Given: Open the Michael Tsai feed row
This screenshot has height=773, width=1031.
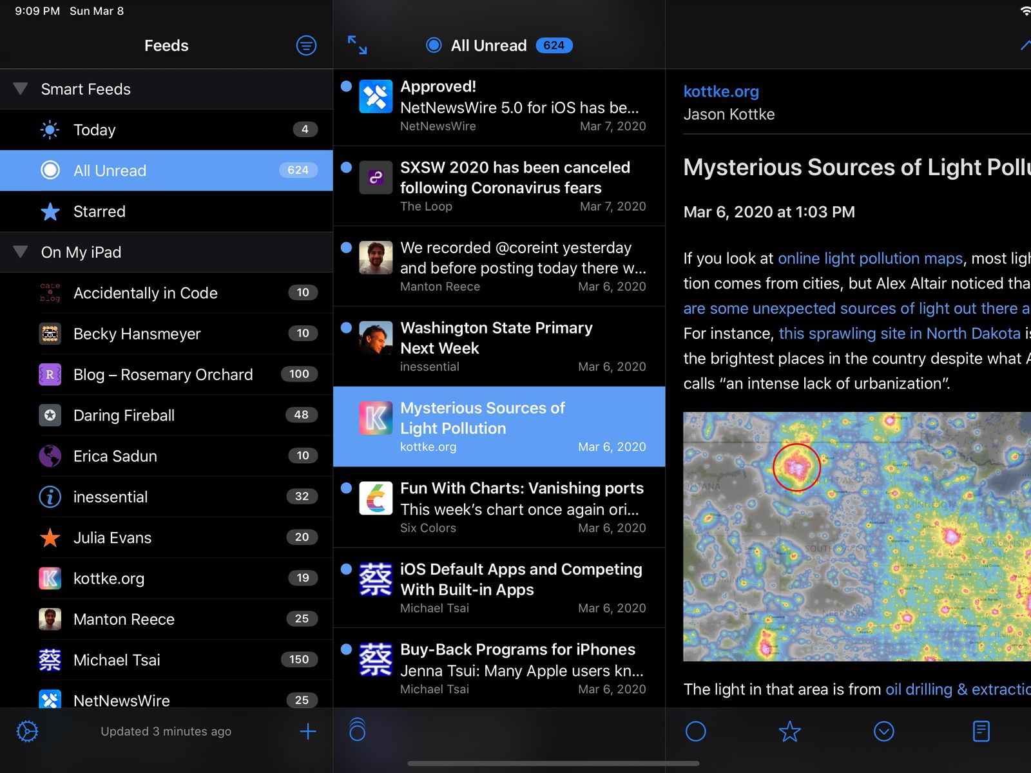Looking at the screenshot, I should click(166, 660).
